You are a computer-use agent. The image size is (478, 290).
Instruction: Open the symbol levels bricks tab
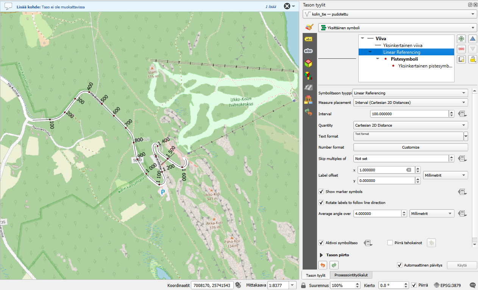click(309, 100)
